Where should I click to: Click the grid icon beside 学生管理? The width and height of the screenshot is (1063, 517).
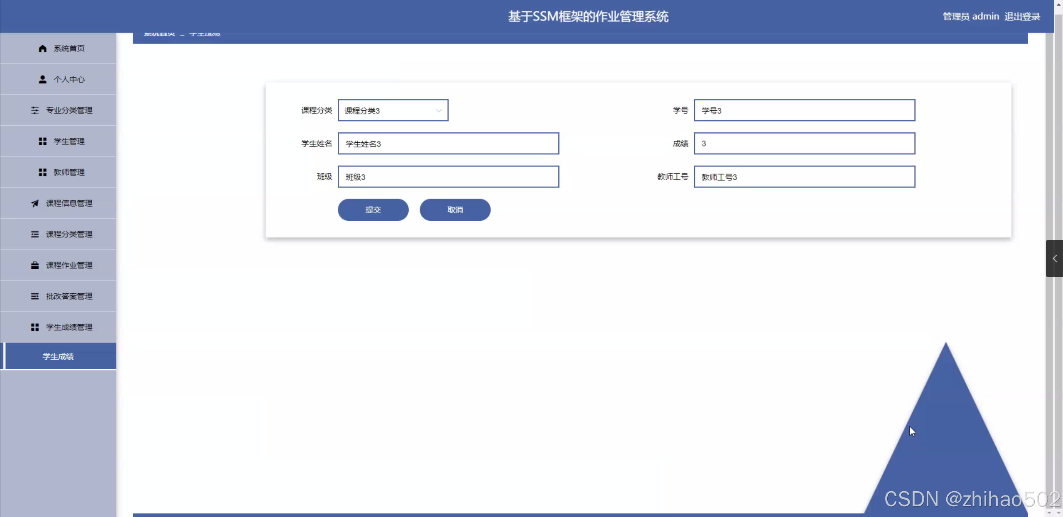click(42, 141)
